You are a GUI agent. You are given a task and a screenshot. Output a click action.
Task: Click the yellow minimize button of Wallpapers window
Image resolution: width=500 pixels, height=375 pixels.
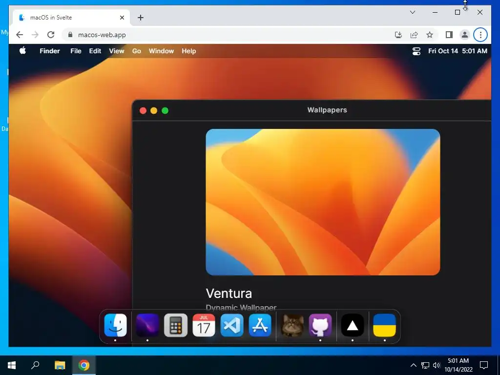(154, 110)
